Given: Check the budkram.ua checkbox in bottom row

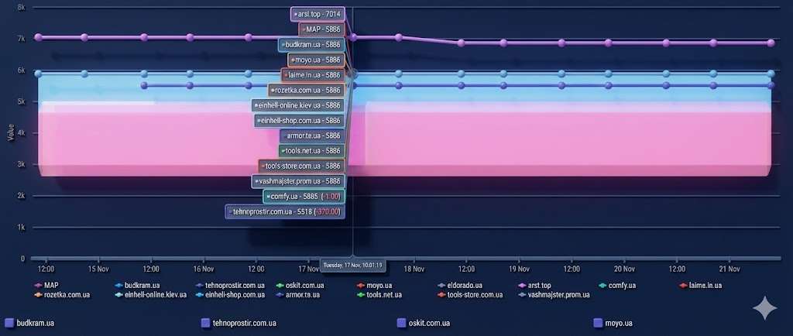Looking at the screenshot, I should point(9,323).
